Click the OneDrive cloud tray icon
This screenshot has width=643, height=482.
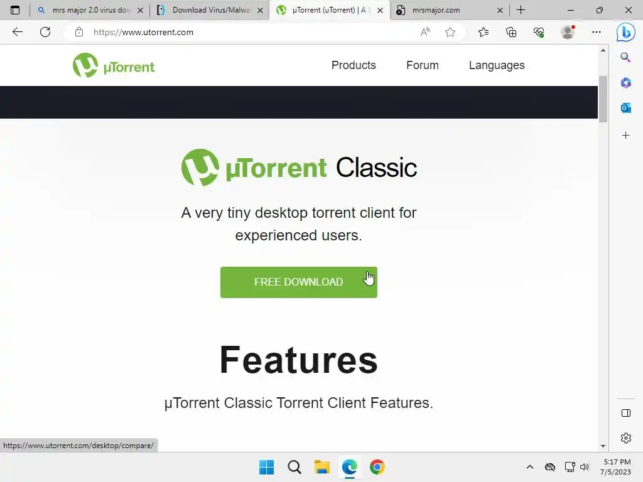coord(550,467)
